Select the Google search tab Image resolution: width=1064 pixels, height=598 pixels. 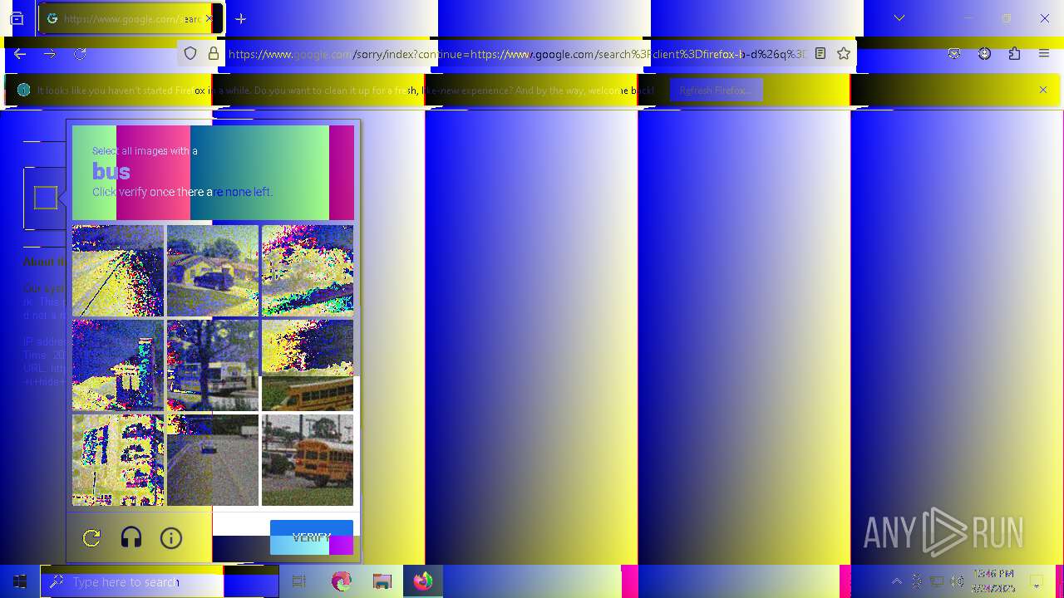pos(131,18)
